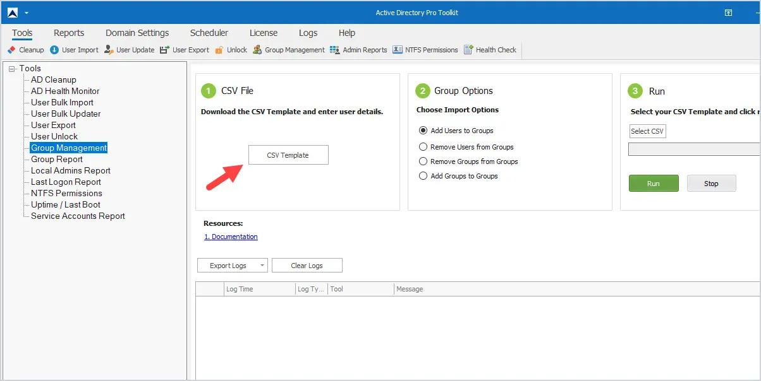The height and width of the screenshot is (381, 761).
Task: Select User Export in the tree
Action: pyautogui.click(x=53, y=125)
